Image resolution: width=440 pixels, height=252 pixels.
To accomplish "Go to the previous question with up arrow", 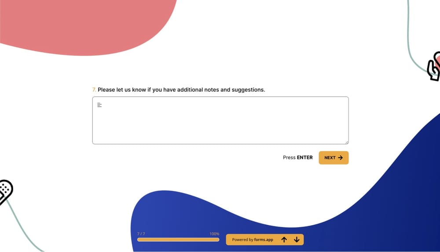I will pyautogui.click(x=284, y=240).
